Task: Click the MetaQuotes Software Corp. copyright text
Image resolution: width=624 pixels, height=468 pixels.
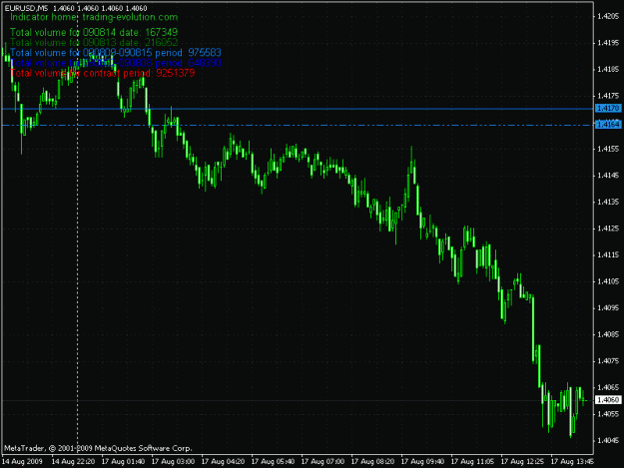Action: (98, 448)
